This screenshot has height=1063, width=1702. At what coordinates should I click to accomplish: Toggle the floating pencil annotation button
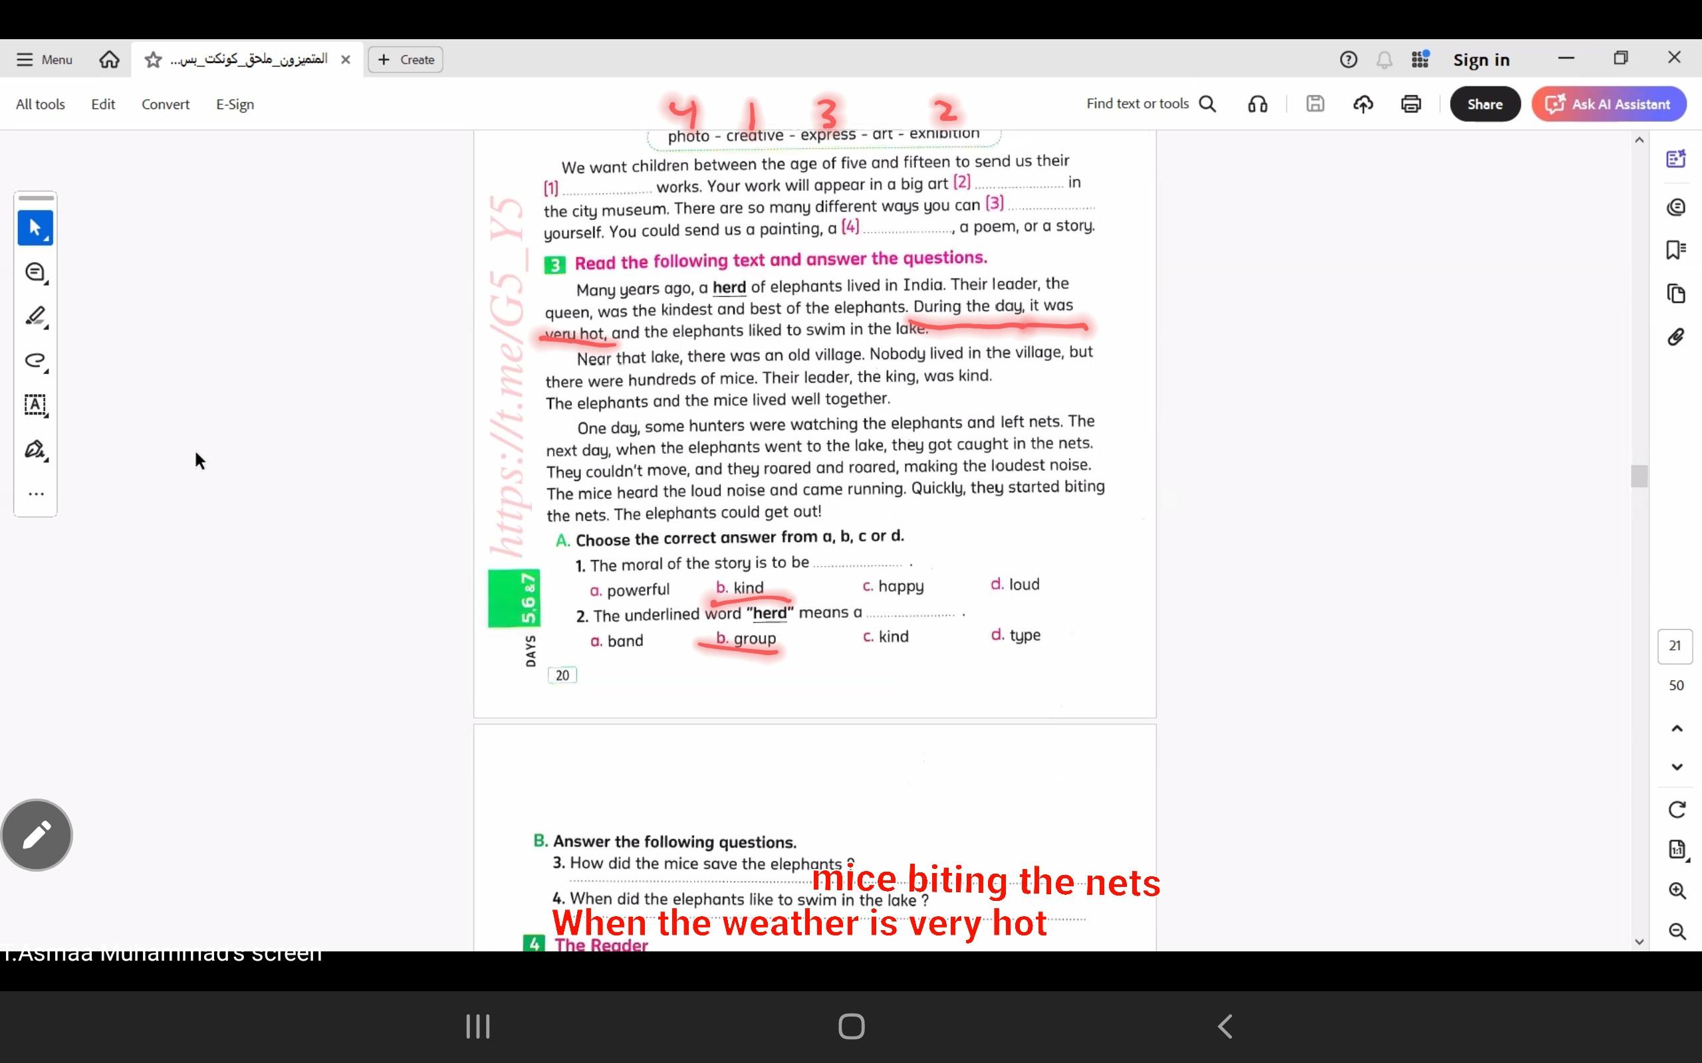pyautogui.click(x=37, y=834)
